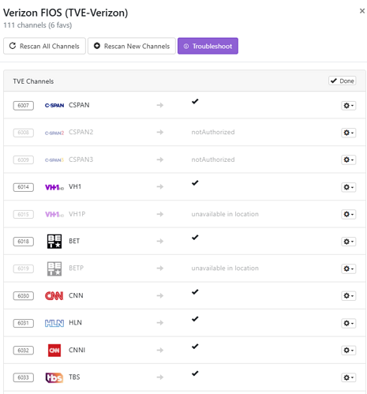Viewport: 367px width, 394px height.
Task: Click the Rescan New Channels button
Action: tap(132, 46)
